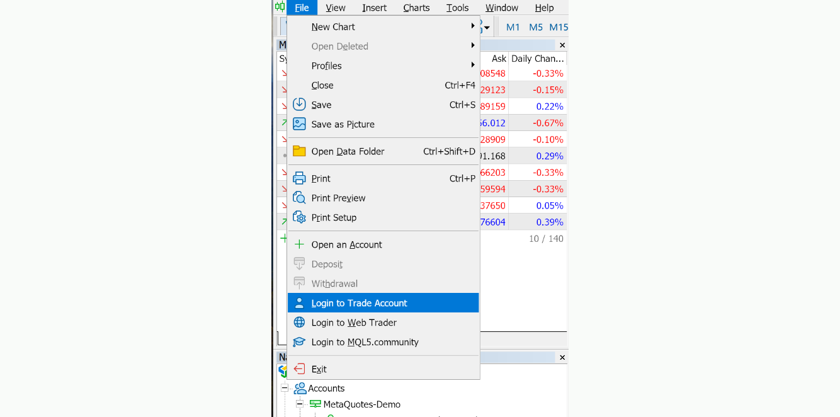Click the Print Preview magnifier icon

point(299,198)
